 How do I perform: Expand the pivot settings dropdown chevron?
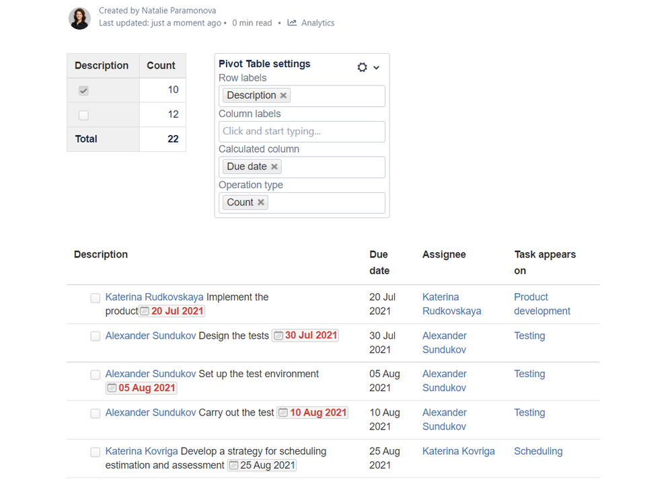click(x=377, y=67)
